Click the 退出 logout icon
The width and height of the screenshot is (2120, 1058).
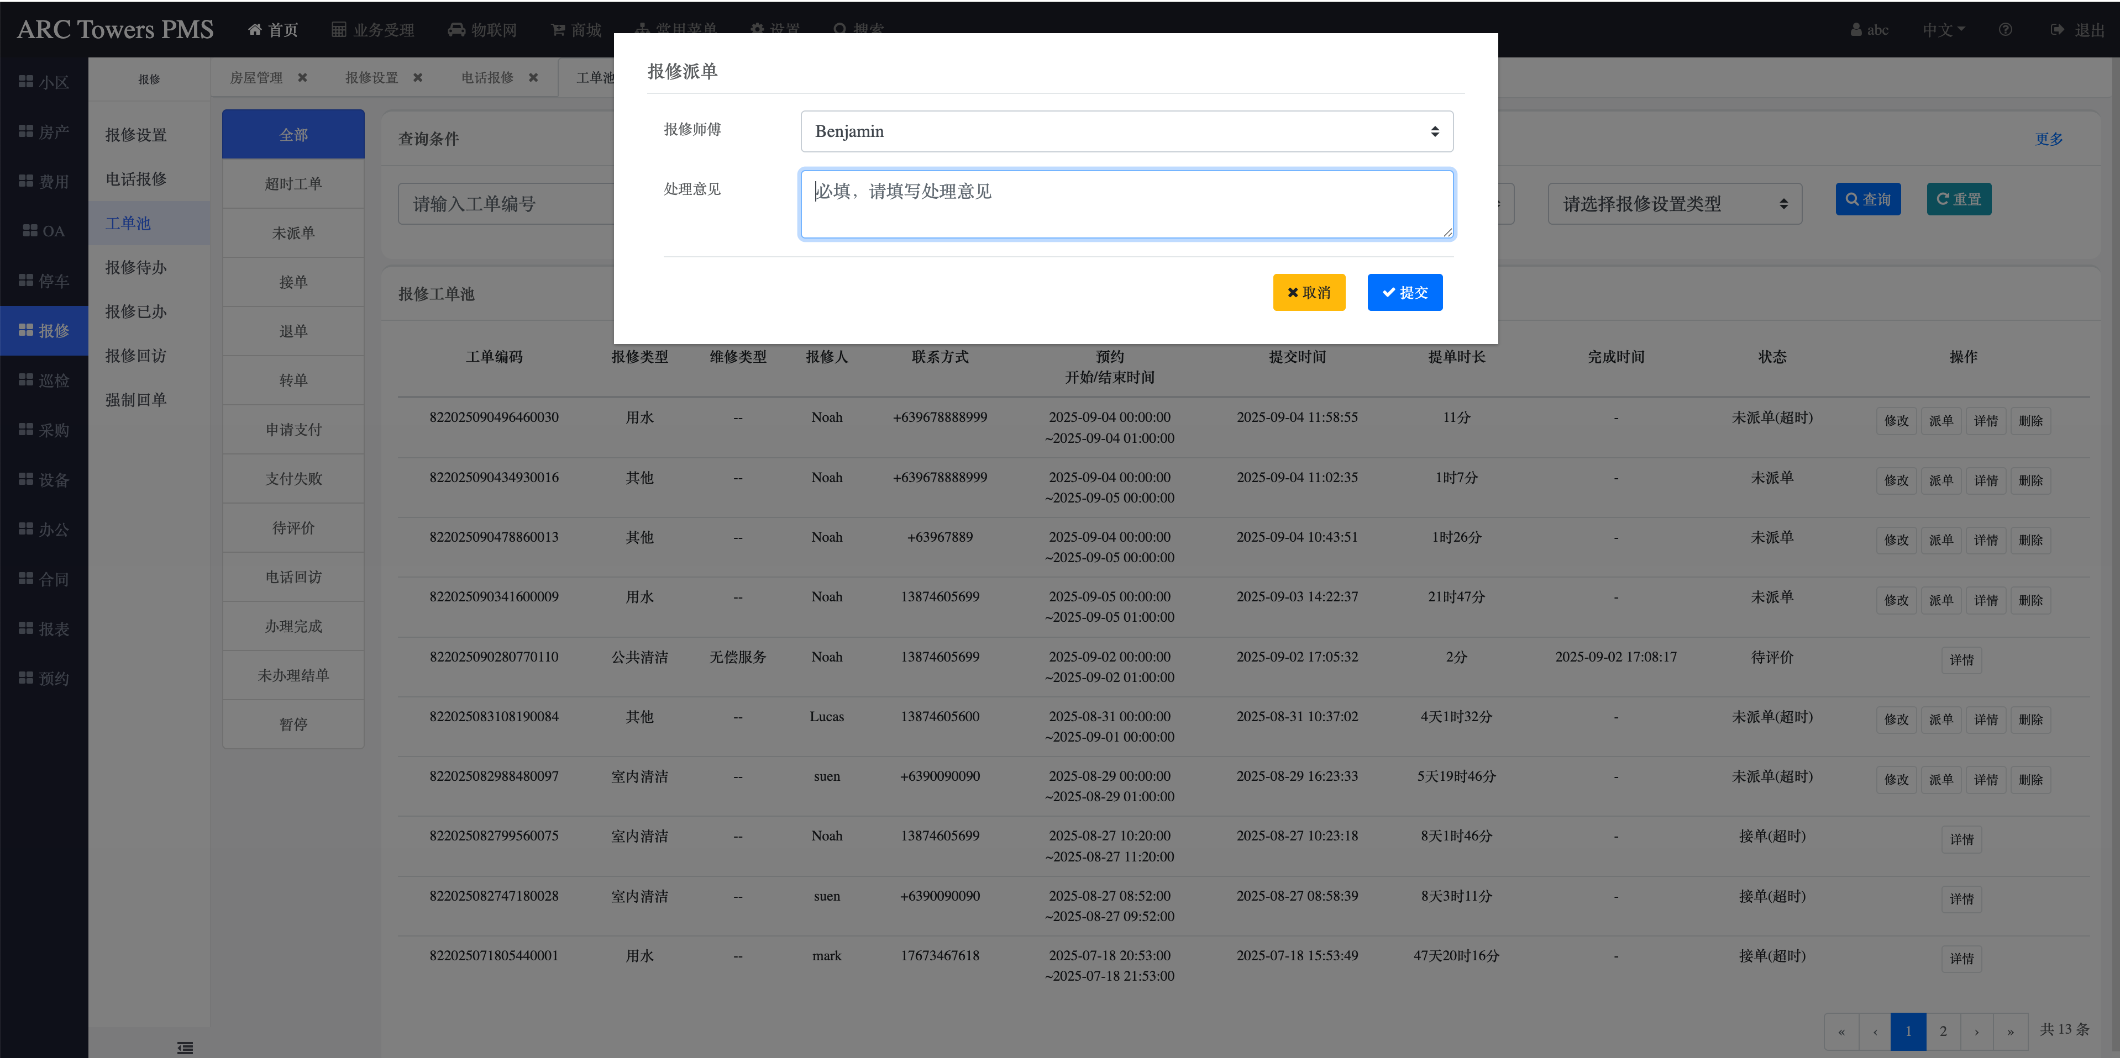point(2058,30)
